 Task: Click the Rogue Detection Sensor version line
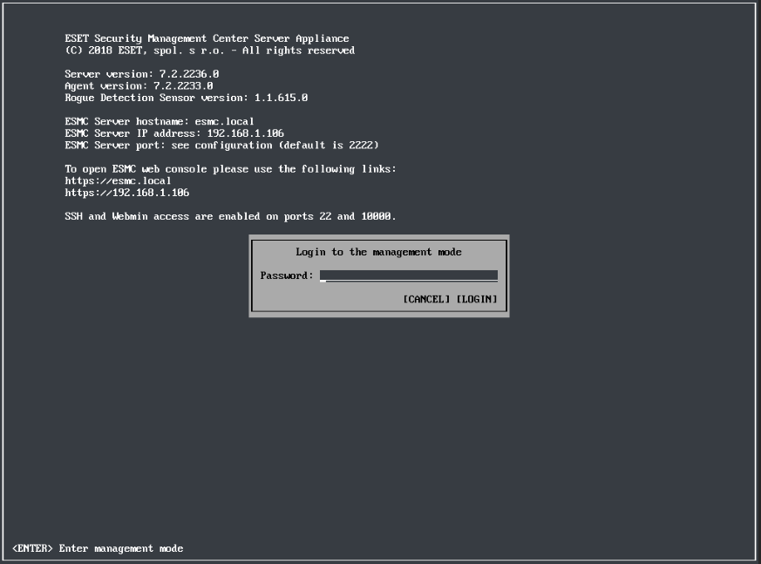tap(186, 98)
